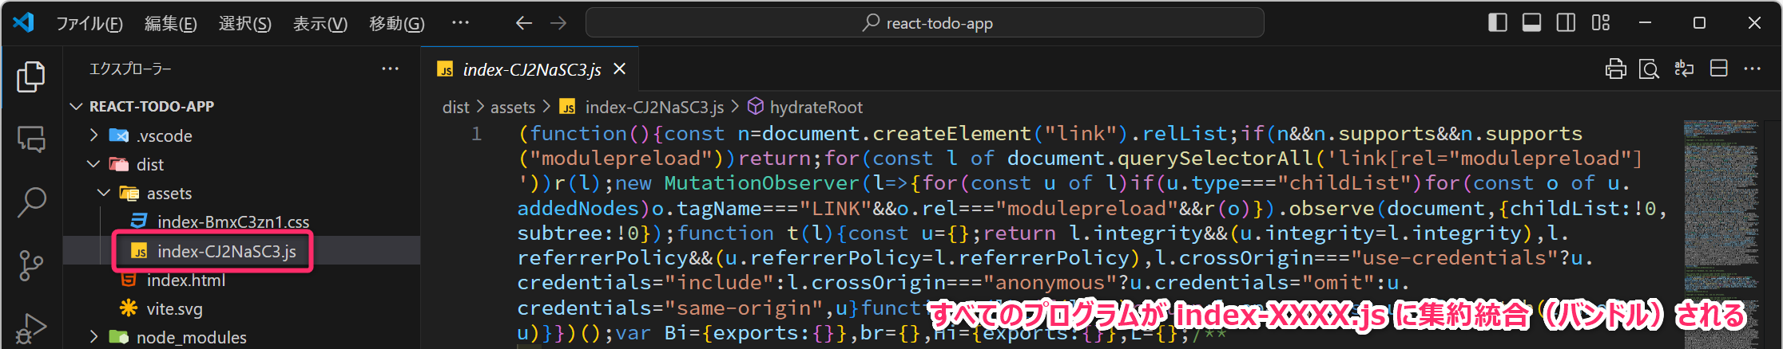Open the 表示(V) menu
This screenshot has width=1783, height=349.
pyautogui.click(x=320, y=23)
